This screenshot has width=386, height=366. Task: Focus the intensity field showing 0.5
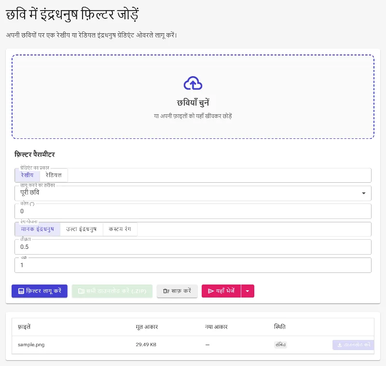coord(193,247)
